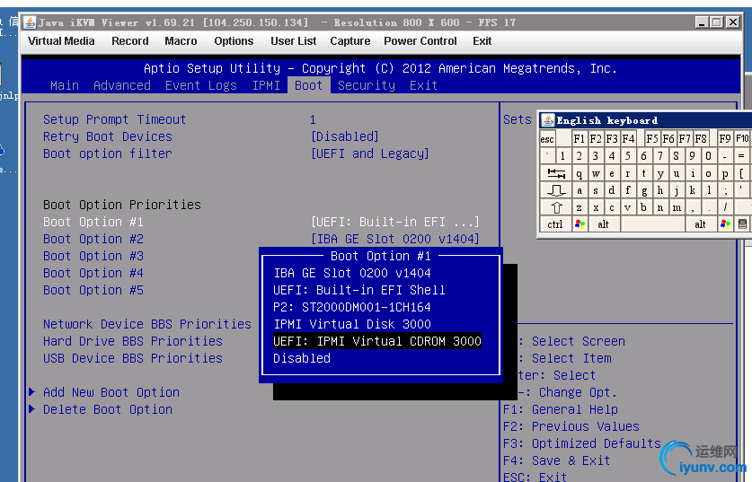Screen dimensions: 752x482
Task: Click the left Windows logo key
Action: coord(579,224)
